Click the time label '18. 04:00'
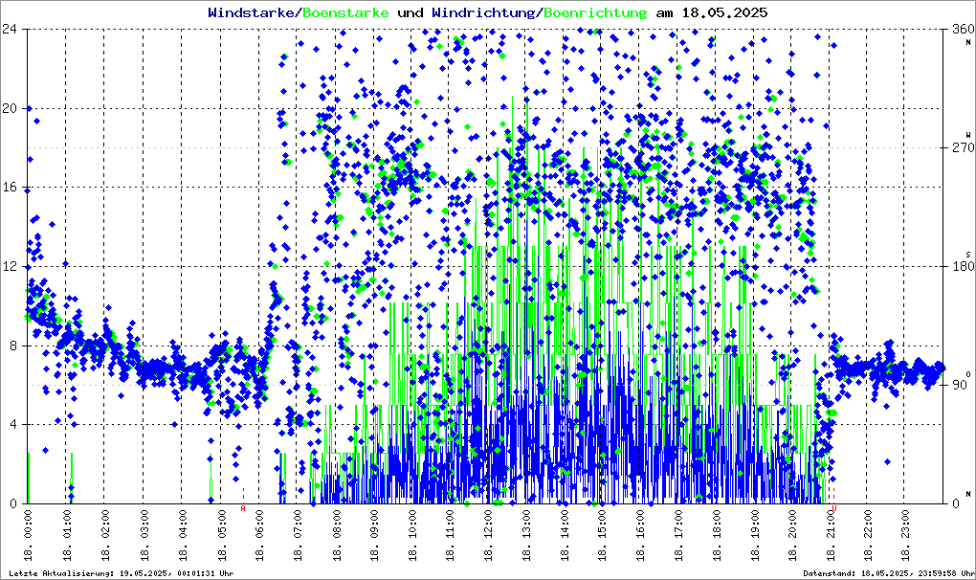This screenshot has width=976, height=580. [x=183, y=534]
